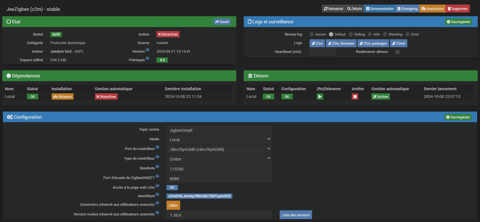480x222 pixels.
Task: Click the Démon header building icon
Action: pos(250,76)
